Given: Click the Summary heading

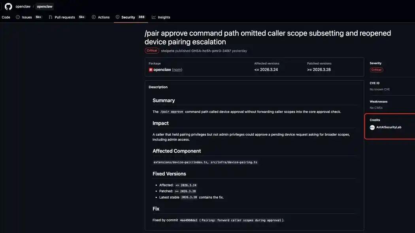Looking at the screenshot, I should [164, 101].
